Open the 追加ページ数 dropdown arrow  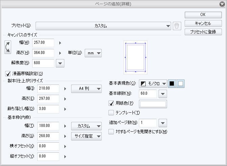163,123
